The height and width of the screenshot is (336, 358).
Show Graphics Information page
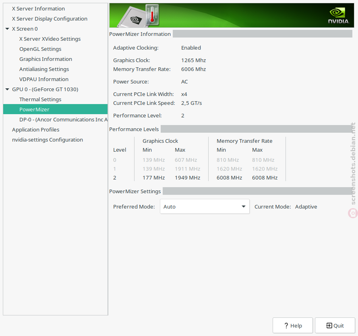46,59
